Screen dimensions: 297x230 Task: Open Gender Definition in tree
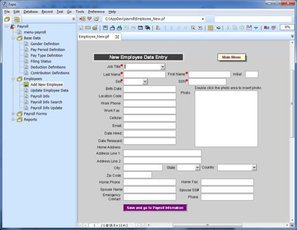(x=45, y=44)
